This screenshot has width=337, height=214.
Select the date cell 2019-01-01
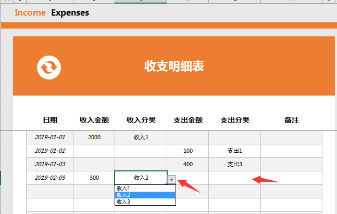pyautogui.click(x=50, y=137)
